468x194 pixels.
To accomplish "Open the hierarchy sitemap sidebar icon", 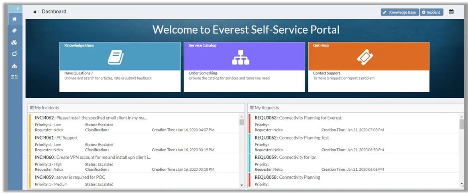I will tap(14, 65).
